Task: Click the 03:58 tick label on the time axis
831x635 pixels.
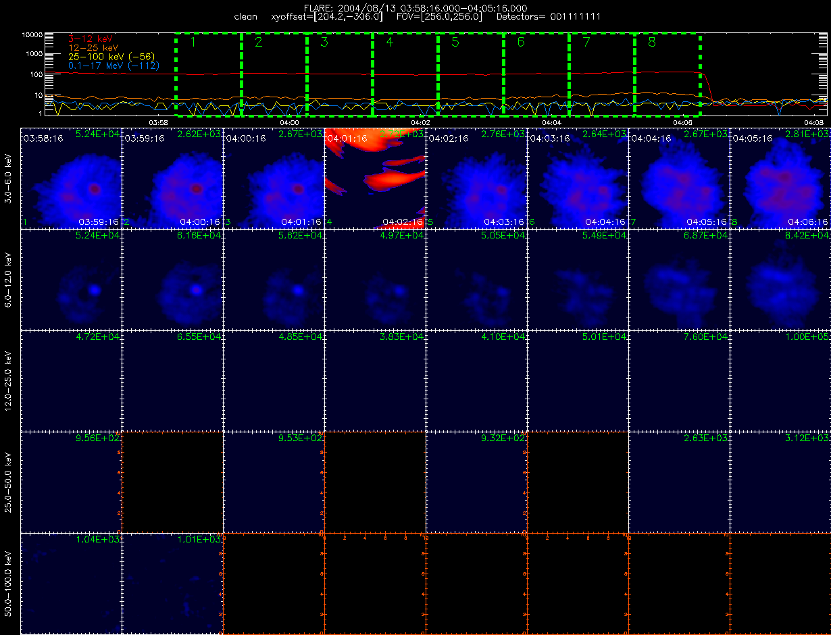Action: [158, 123]
